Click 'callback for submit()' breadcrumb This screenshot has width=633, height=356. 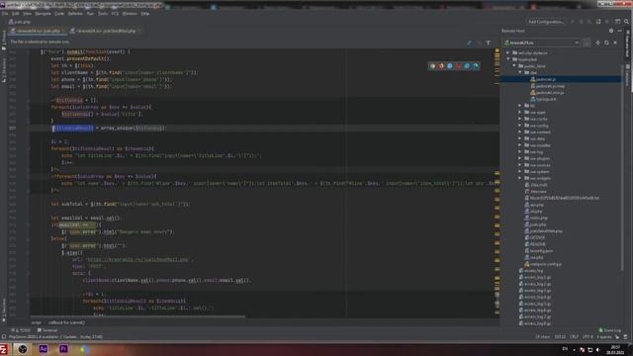point(66,322)
